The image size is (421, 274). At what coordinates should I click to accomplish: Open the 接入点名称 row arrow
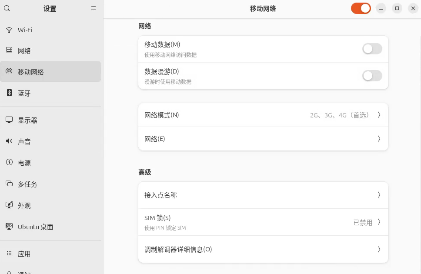pyautogui.click(x=379, y=195)
